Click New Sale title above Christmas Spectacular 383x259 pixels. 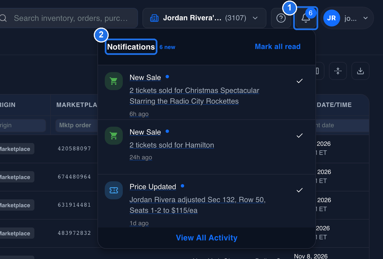(x=145, y=77)
